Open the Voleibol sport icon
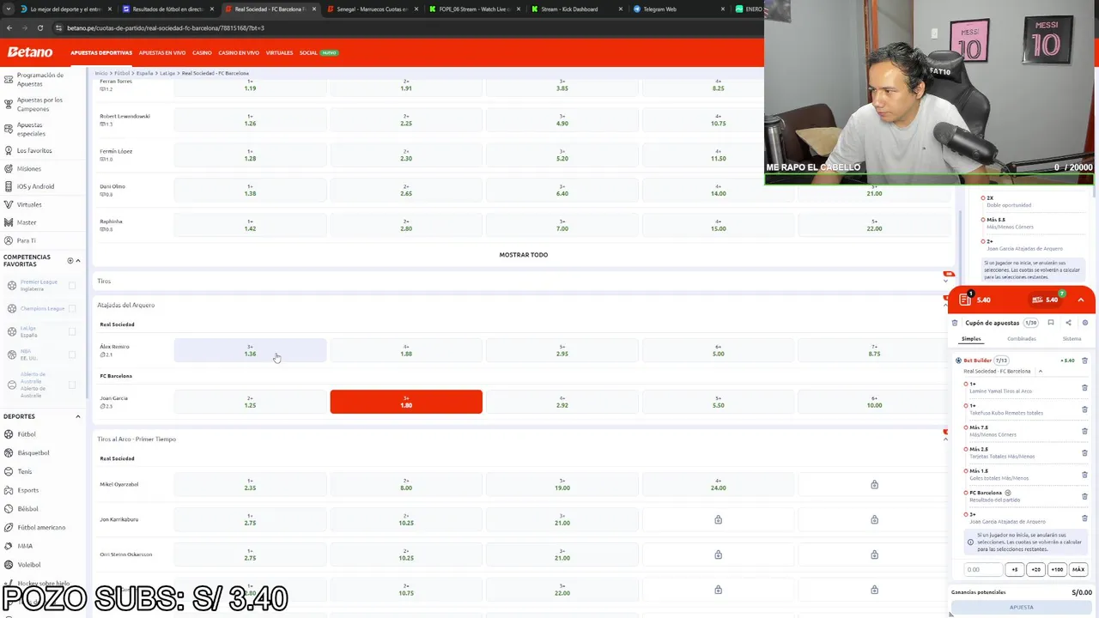The image size is (1099, 618). (9, 565)
